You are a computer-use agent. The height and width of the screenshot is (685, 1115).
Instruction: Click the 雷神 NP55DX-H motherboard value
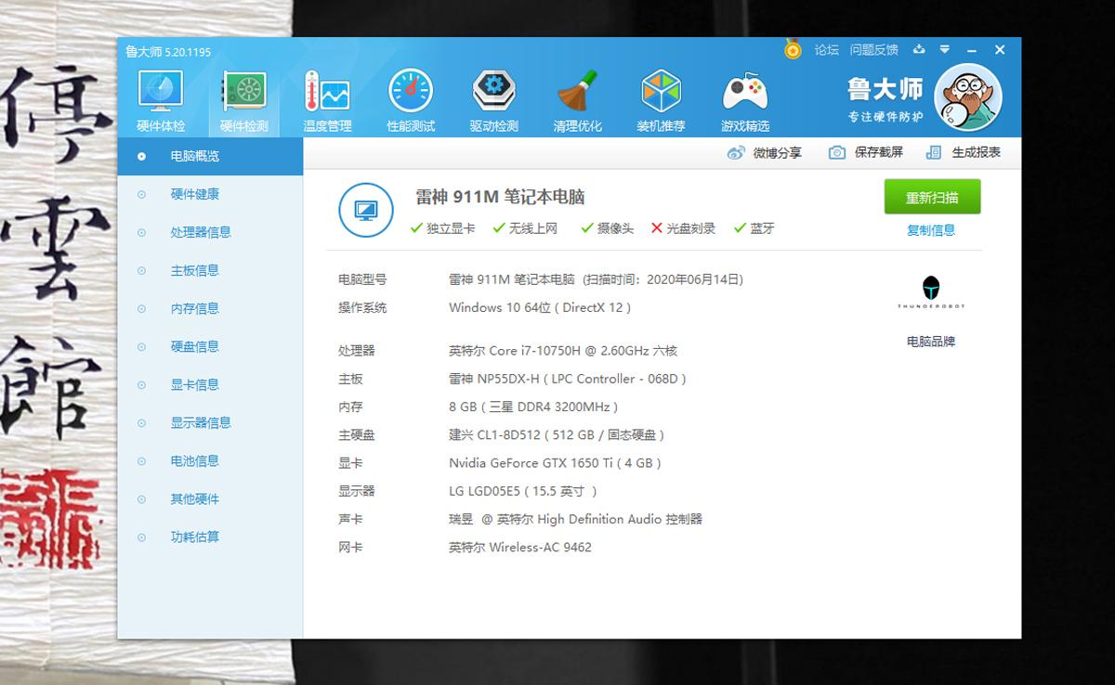pos(569,379)
